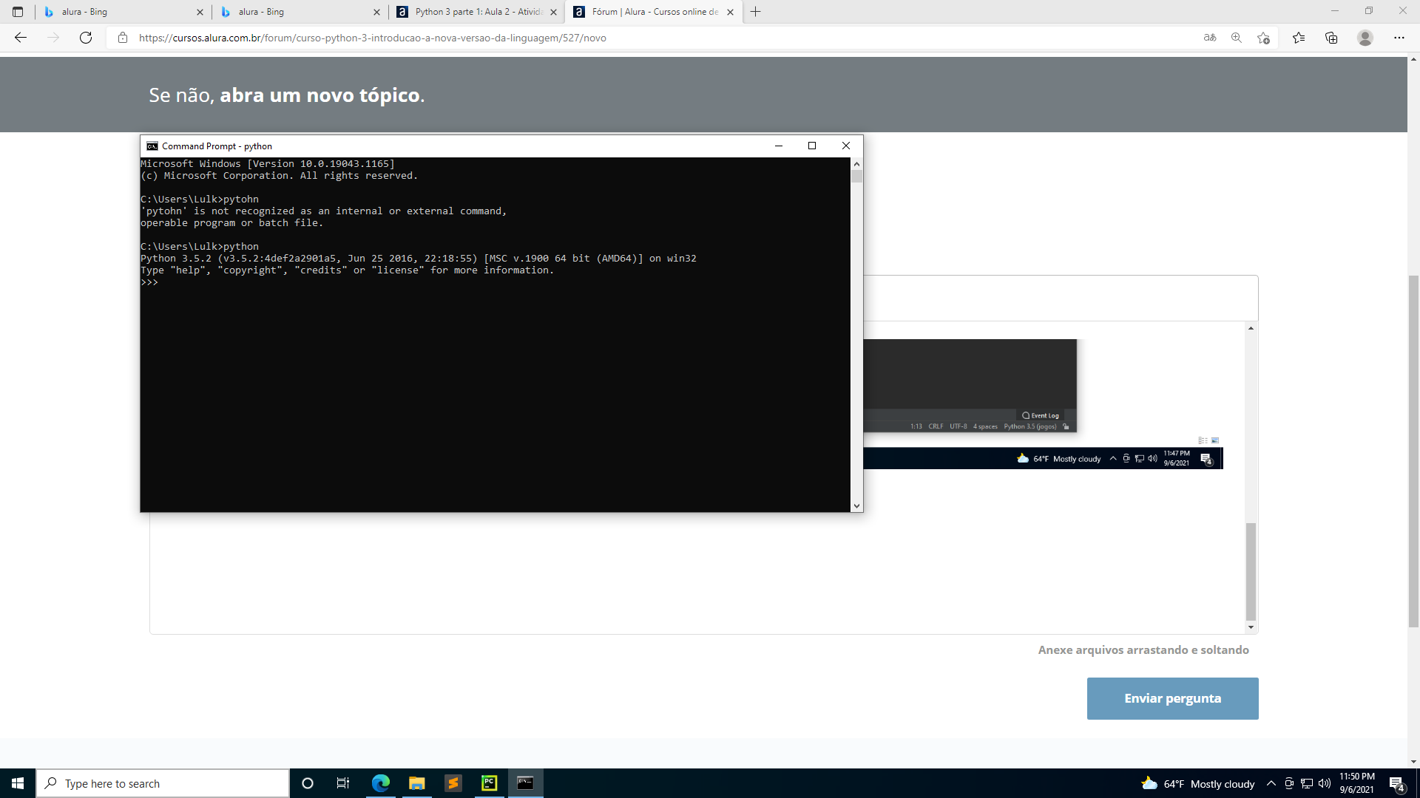Open Sublime Text from taskbar

tap(453, 783)
